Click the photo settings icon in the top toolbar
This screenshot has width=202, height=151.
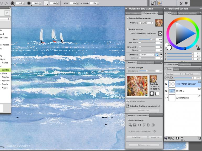pos(153,3)
